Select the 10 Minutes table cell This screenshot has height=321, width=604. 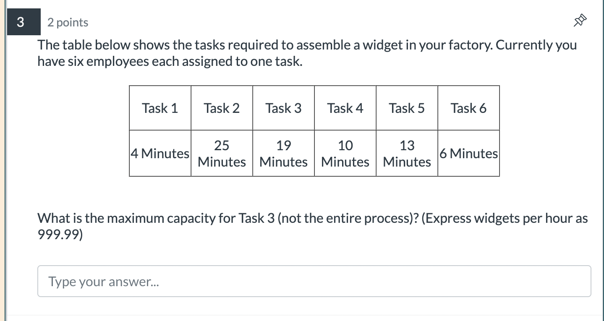tap(345, 153)
